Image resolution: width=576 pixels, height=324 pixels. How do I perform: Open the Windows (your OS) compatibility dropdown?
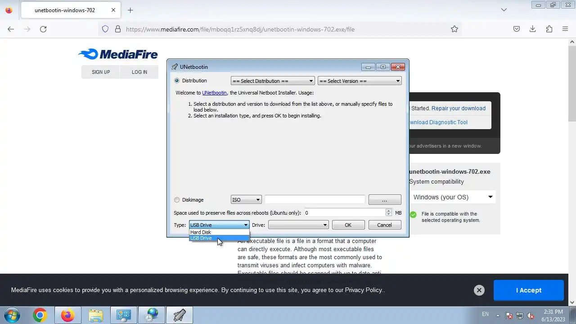(x=453, y=197)
